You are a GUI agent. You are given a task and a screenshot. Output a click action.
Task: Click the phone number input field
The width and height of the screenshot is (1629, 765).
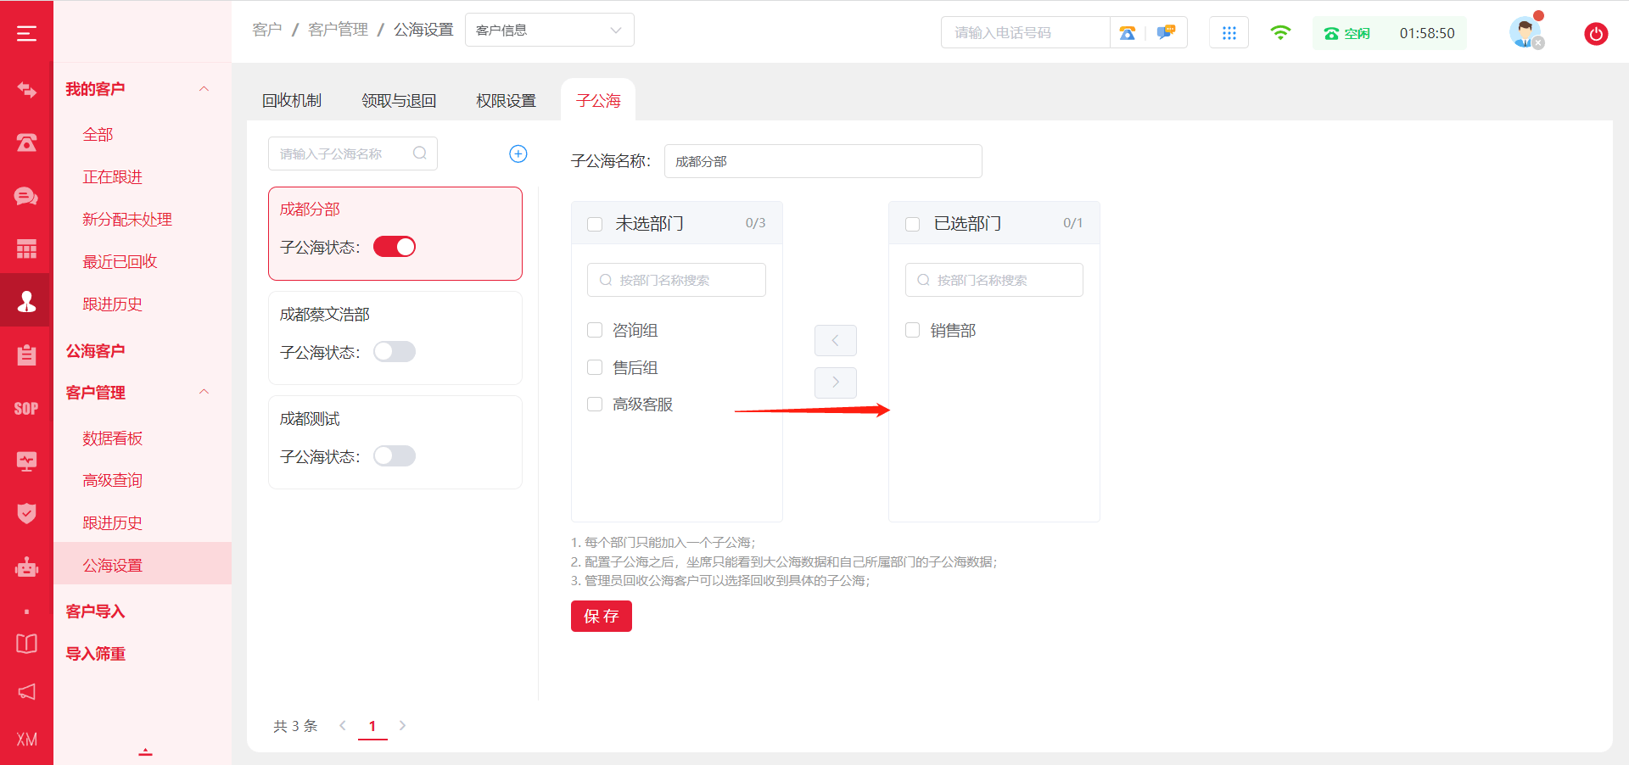(x=1026, y=33)
